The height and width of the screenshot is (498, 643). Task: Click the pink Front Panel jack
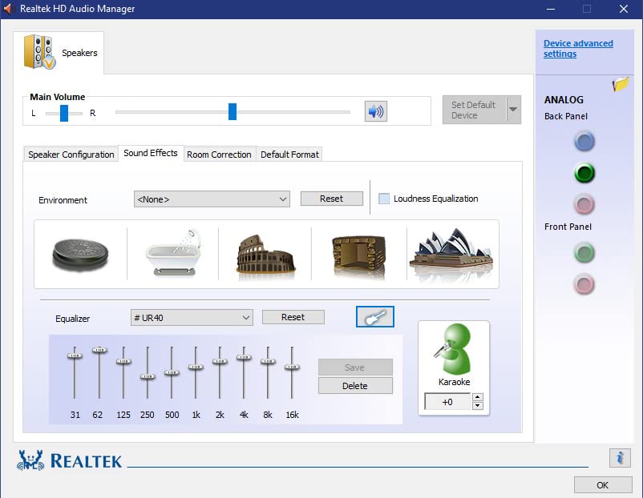(x=584, y=283)
